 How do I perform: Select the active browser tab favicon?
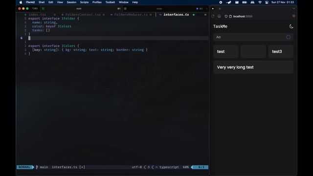tap(213, 9)
